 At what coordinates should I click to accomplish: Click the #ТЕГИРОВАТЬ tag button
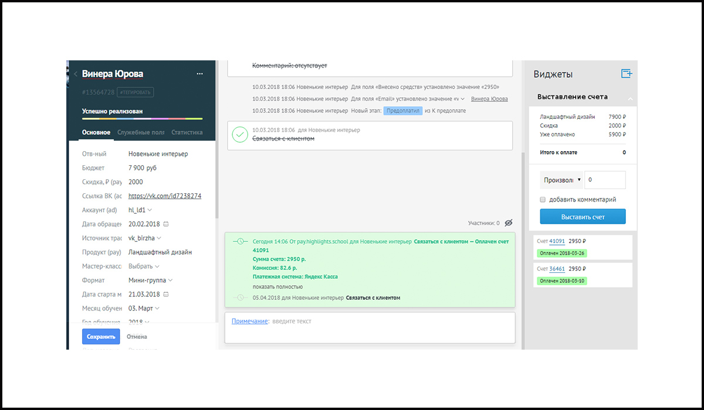[135, 92]
